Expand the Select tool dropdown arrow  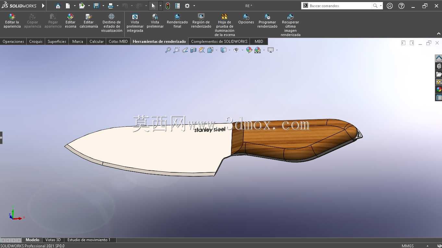click(x=160, y=6)
